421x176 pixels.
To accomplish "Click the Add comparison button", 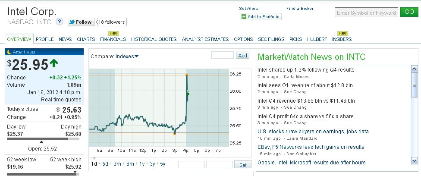I will [x=243, y=55].
